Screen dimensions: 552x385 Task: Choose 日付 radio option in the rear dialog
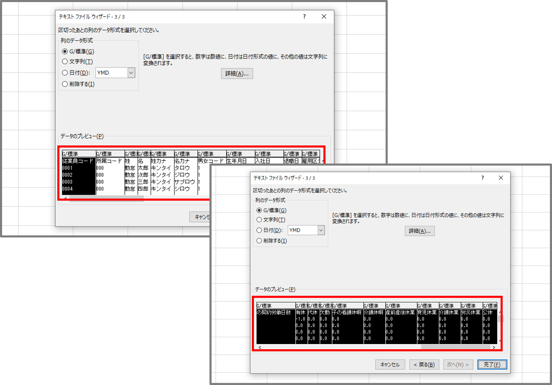(x=65, y=73)
